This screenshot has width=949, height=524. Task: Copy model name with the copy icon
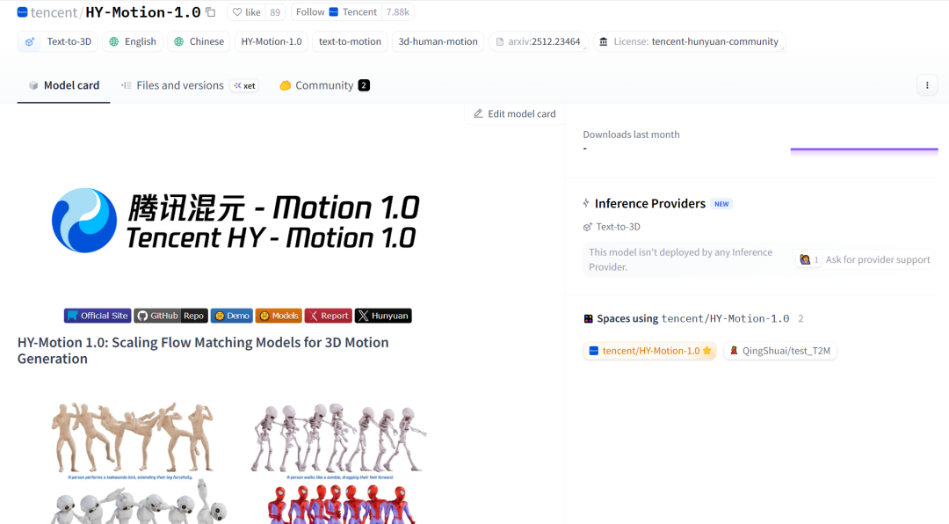point(211,12)
